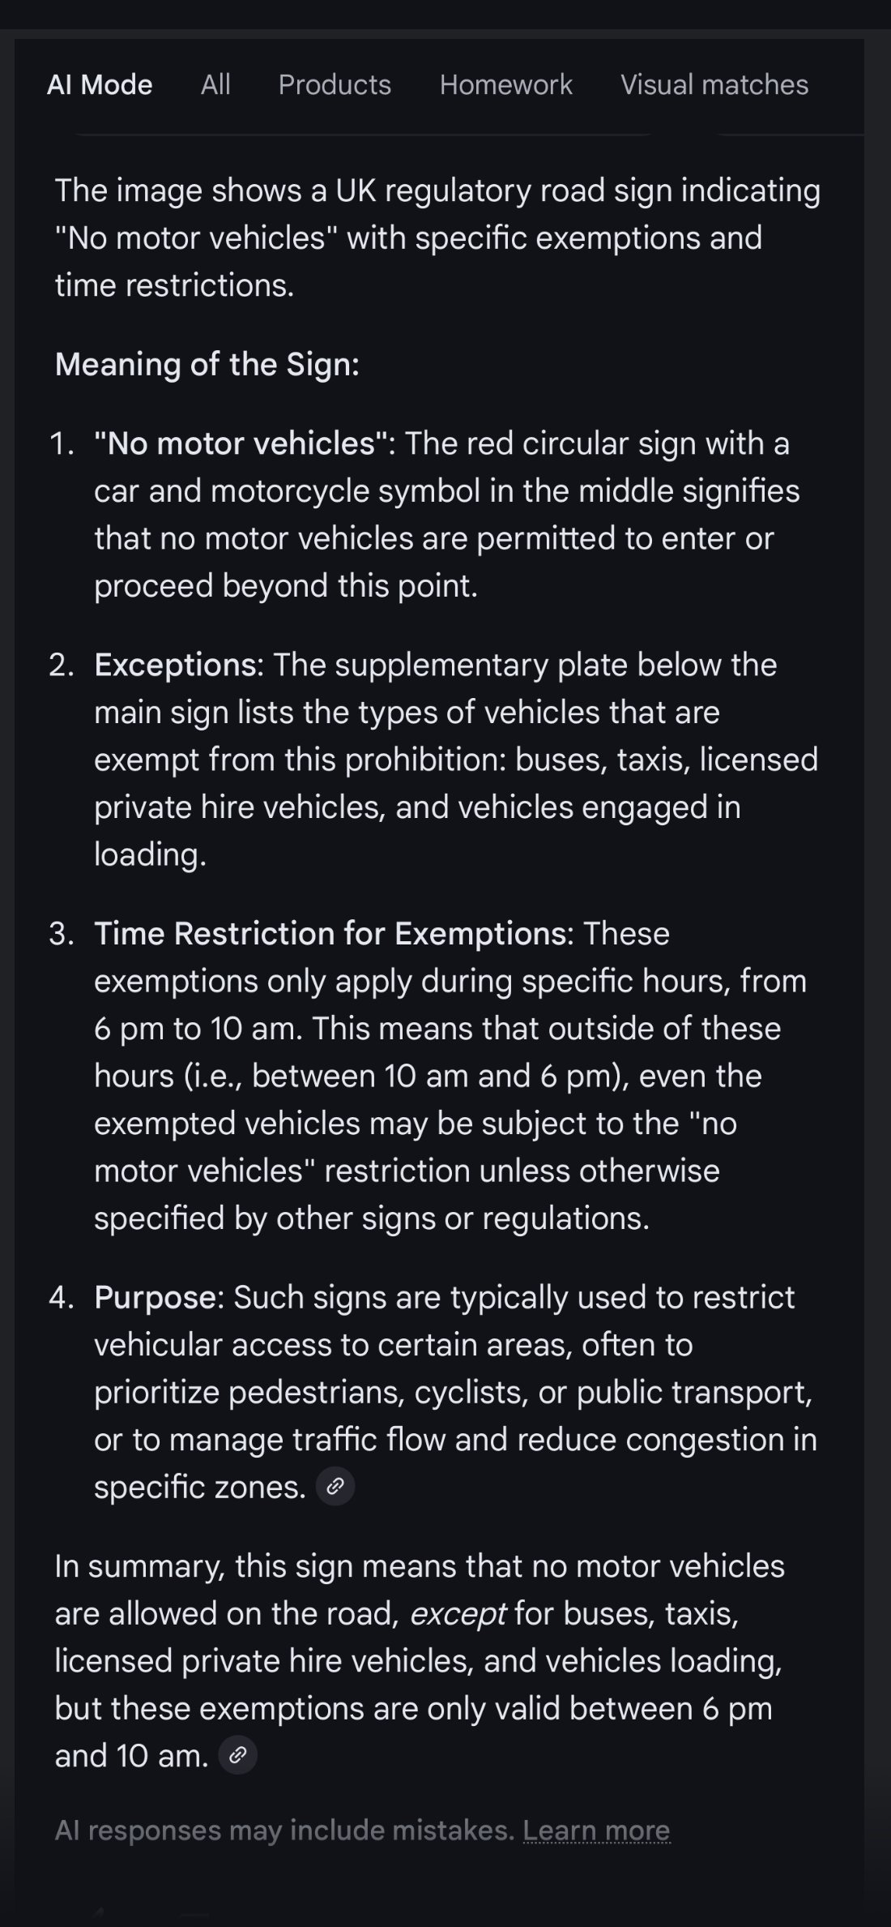
Task: Open source link icon after 'and 10 am.'
Action: (237, 1755)
